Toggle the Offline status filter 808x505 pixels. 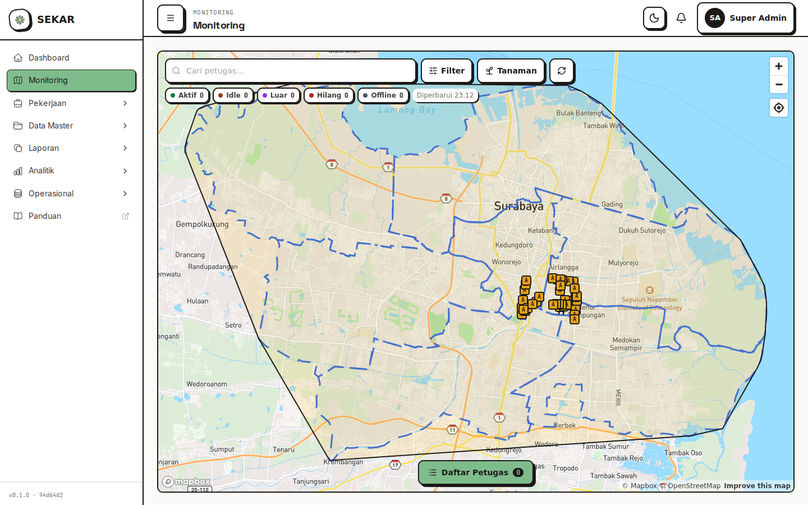pos(383,95)
